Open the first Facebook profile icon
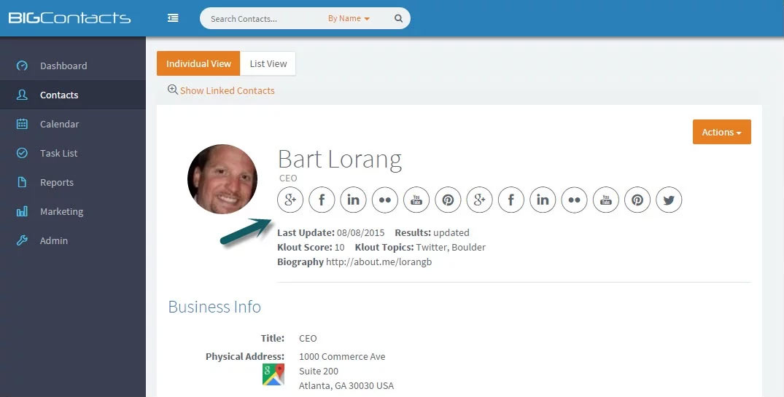 pyautogui.click(x=322, y=200)
